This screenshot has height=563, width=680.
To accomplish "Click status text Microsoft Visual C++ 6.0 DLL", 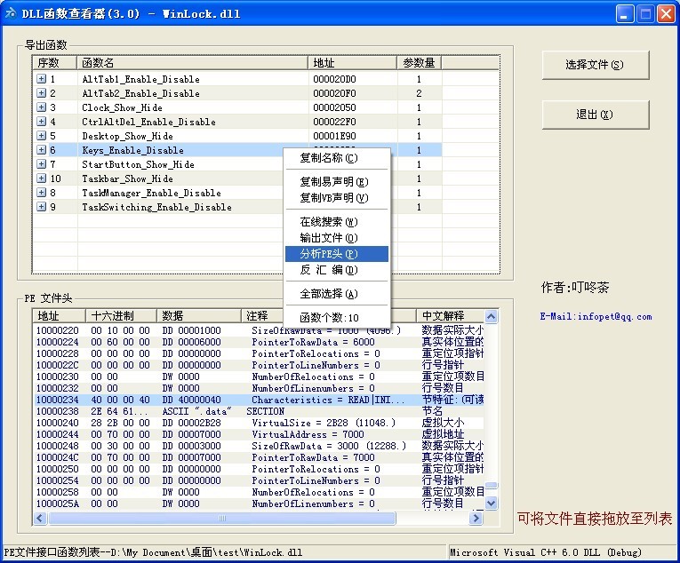I will tap(546, 552).
